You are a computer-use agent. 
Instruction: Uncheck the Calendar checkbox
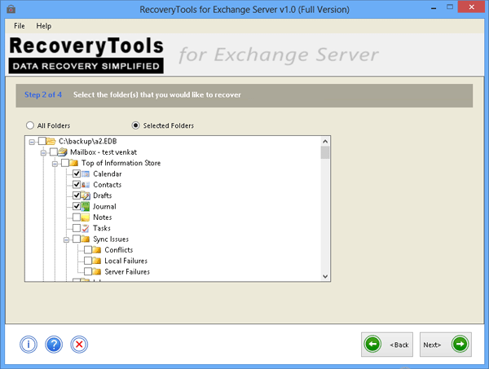(77, 174)
